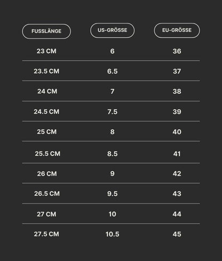
Task: Pick EU size 45 cell
Action: point(177,234)
